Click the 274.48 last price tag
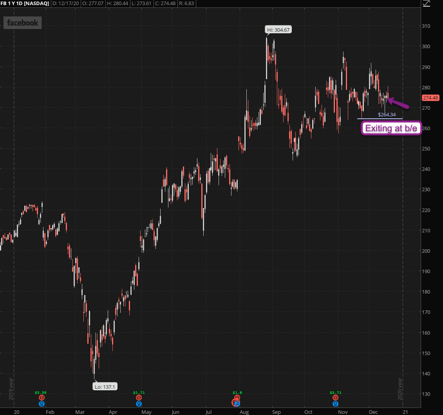 [x=430, y=98]
